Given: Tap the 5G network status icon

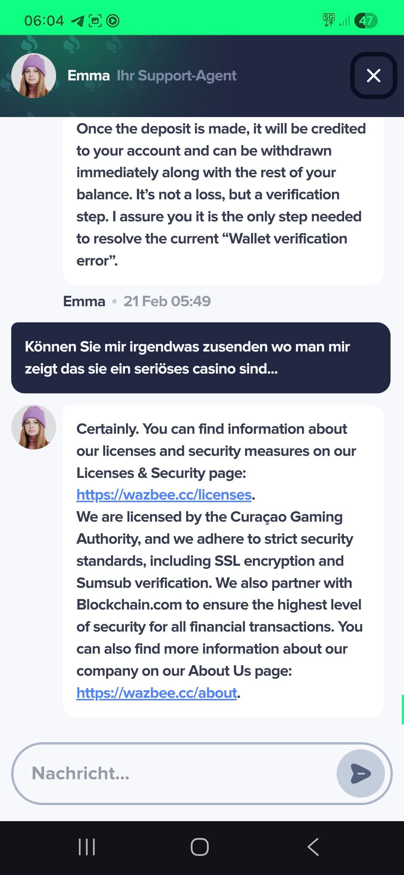Looking at the screenshot, I should [329, 20].
